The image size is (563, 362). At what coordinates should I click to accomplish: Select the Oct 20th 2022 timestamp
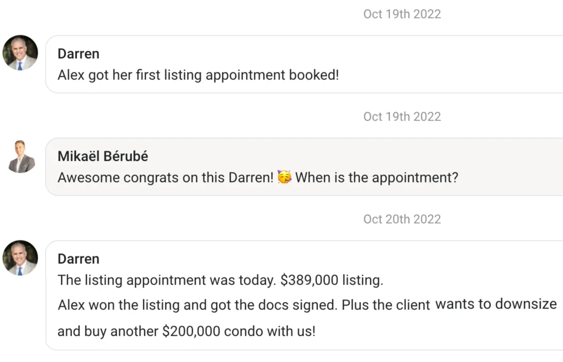[x=402, y=219]
